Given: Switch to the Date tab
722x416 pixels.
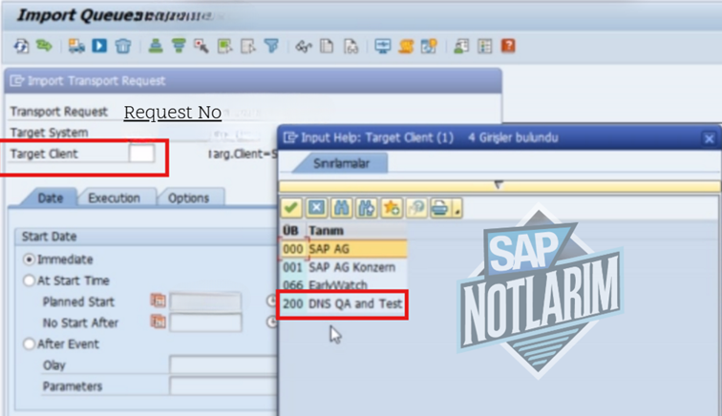Looking at the screenshot, I should (x=51, y=198).
